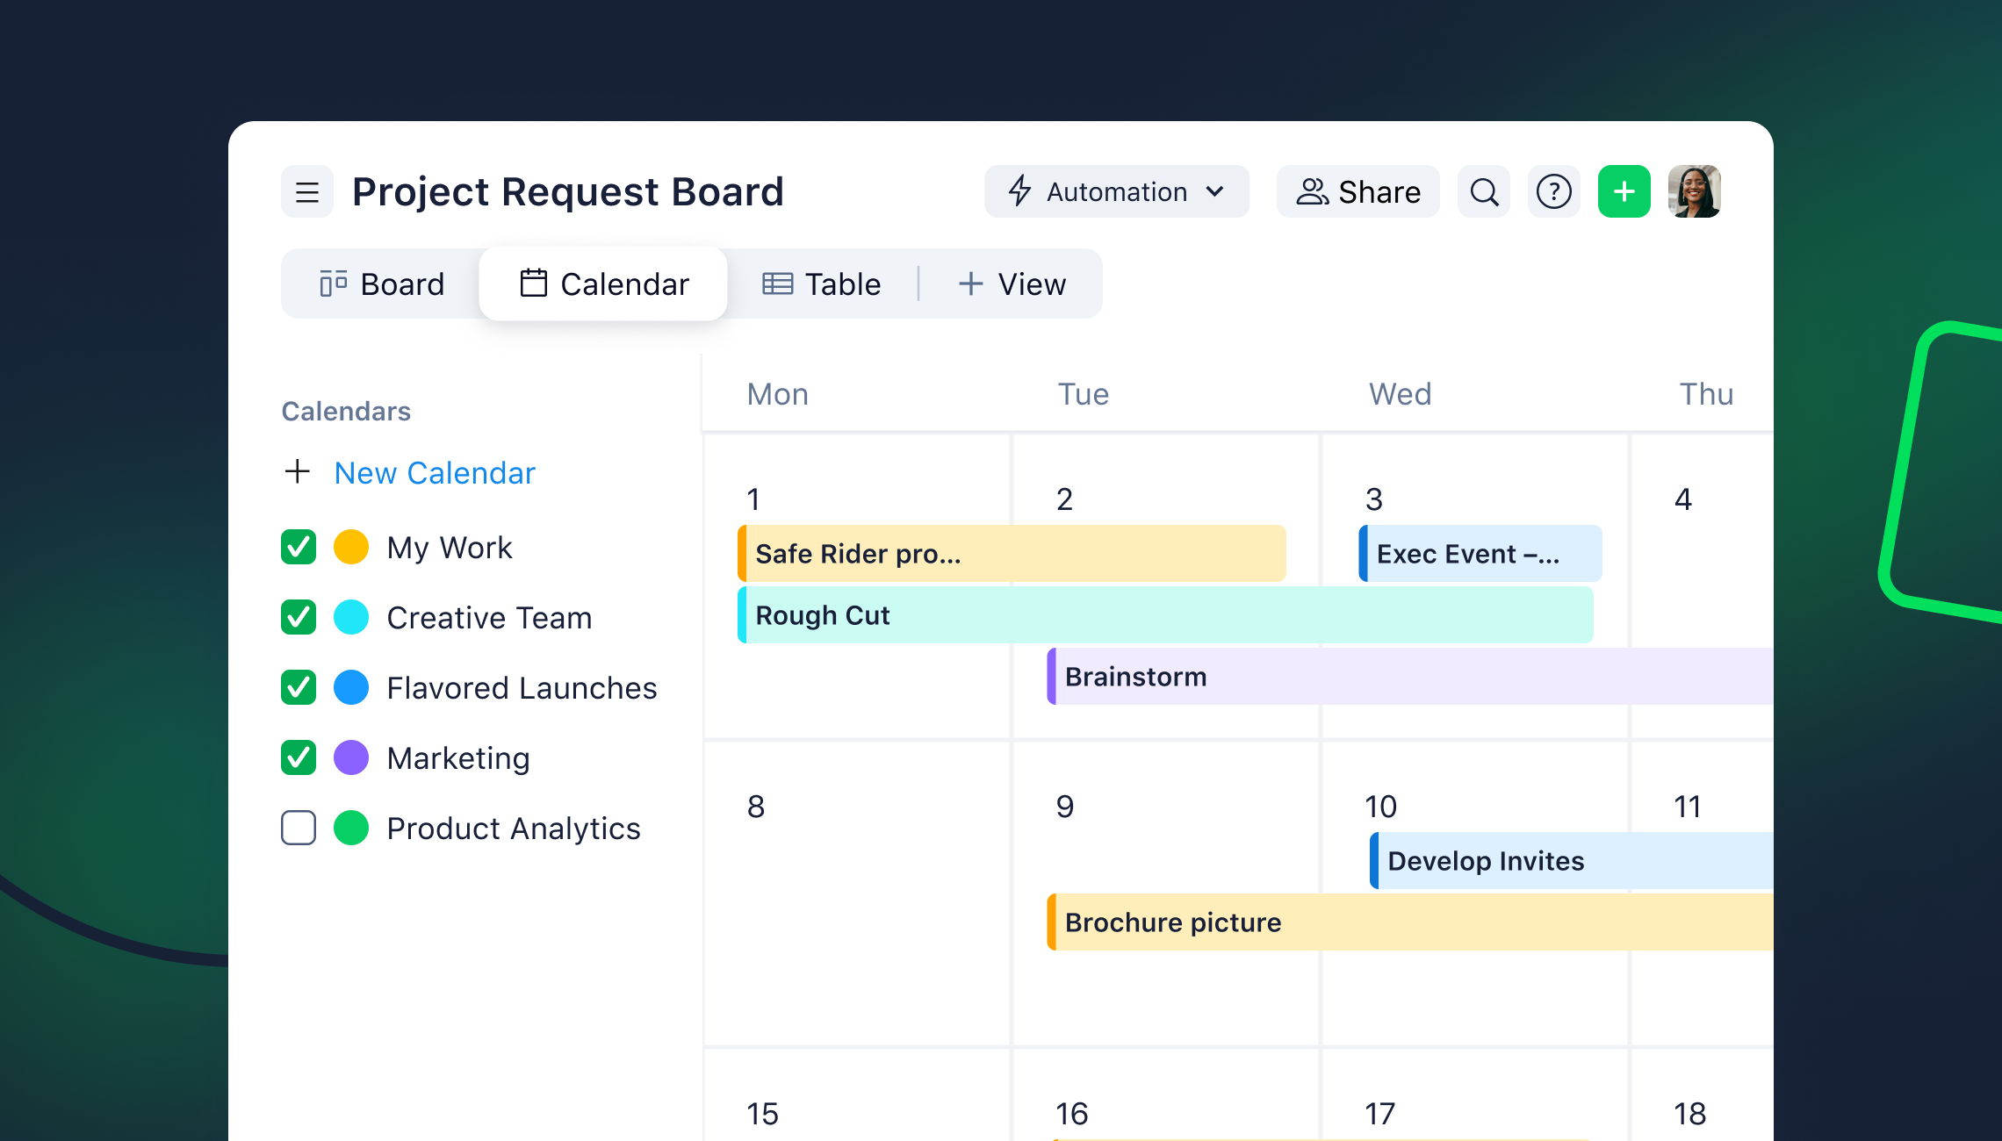Enable the Product Analytics calendar
Viewport: 2002px width, 1141px height.
tap(298, 828)
